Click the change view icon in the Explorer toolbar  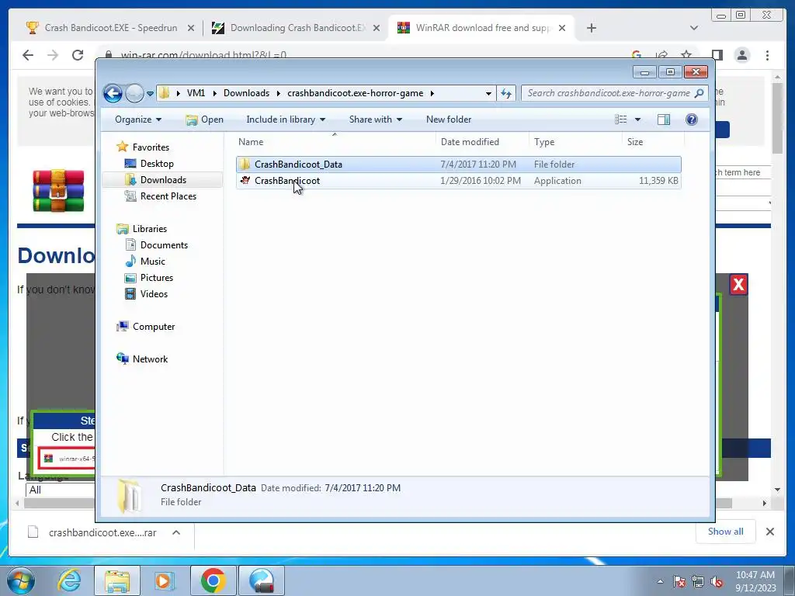620,120
